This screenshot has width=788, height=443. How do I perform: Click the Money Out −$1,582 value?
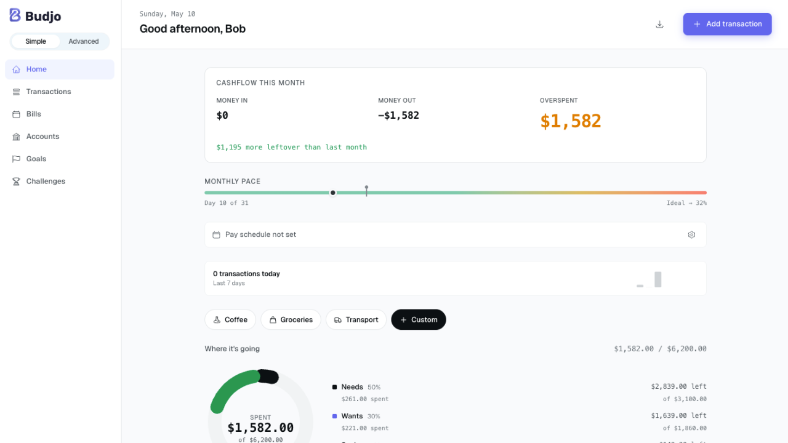click(x=399, y=115)
